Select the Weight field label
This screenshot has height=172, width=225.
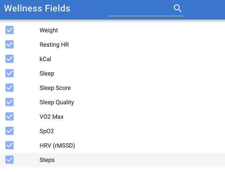tap(49, 30)
